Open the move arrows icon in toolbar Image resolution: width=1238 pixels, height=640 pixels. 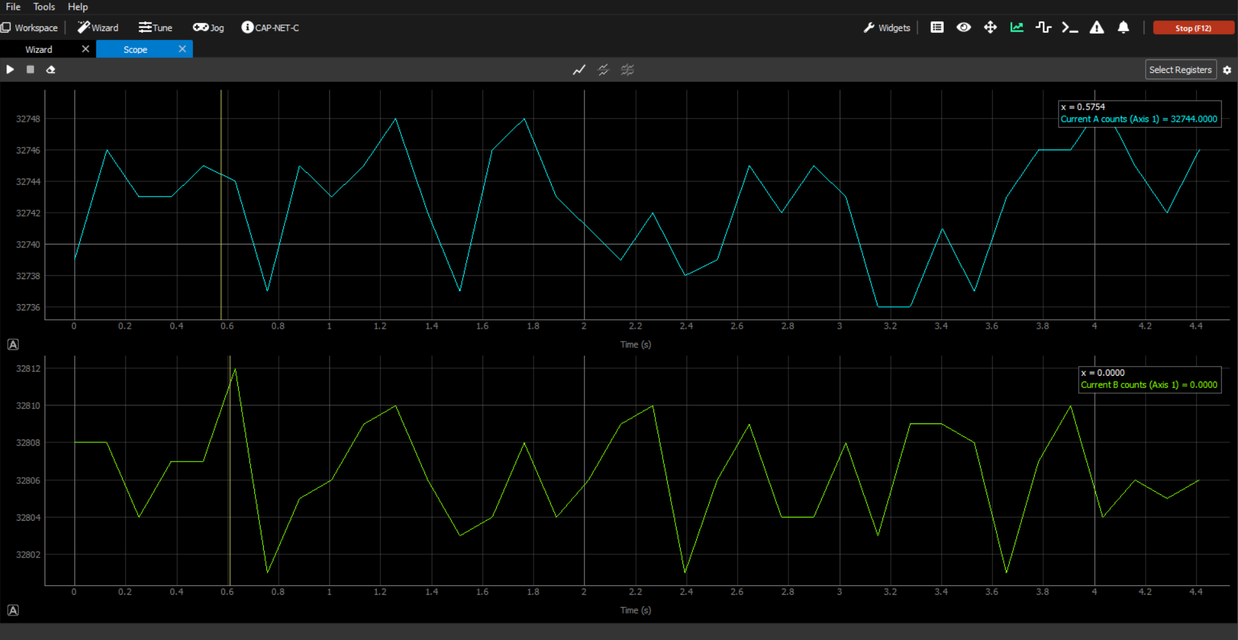tap(990, 28)
